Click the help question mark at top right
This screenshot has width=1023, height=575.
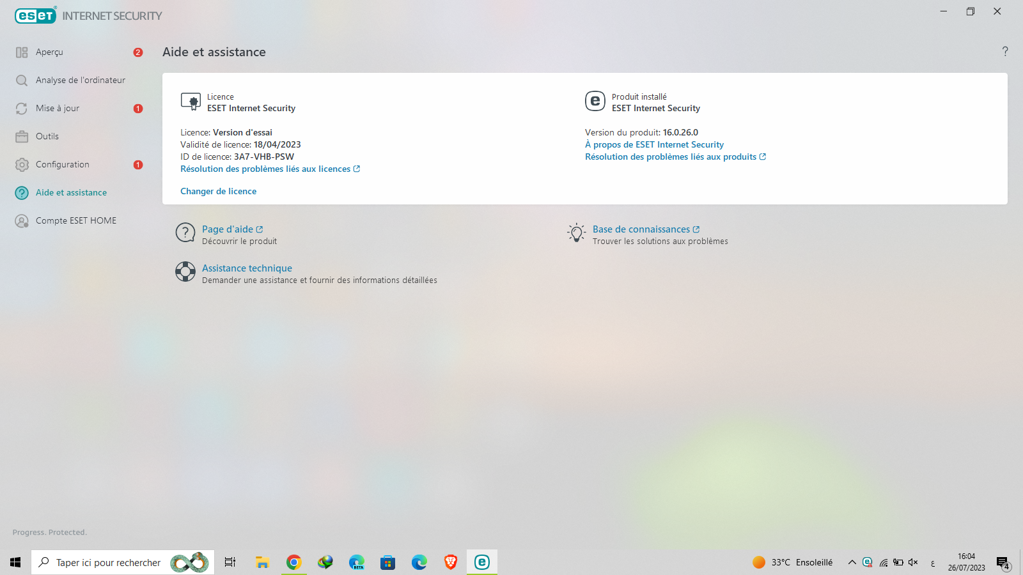[1005, 52]
